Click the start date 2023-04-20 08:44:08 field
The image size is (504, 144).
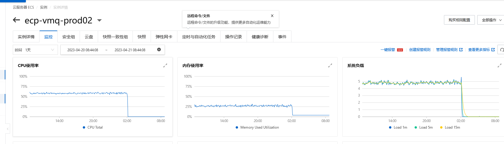point(83,50)
